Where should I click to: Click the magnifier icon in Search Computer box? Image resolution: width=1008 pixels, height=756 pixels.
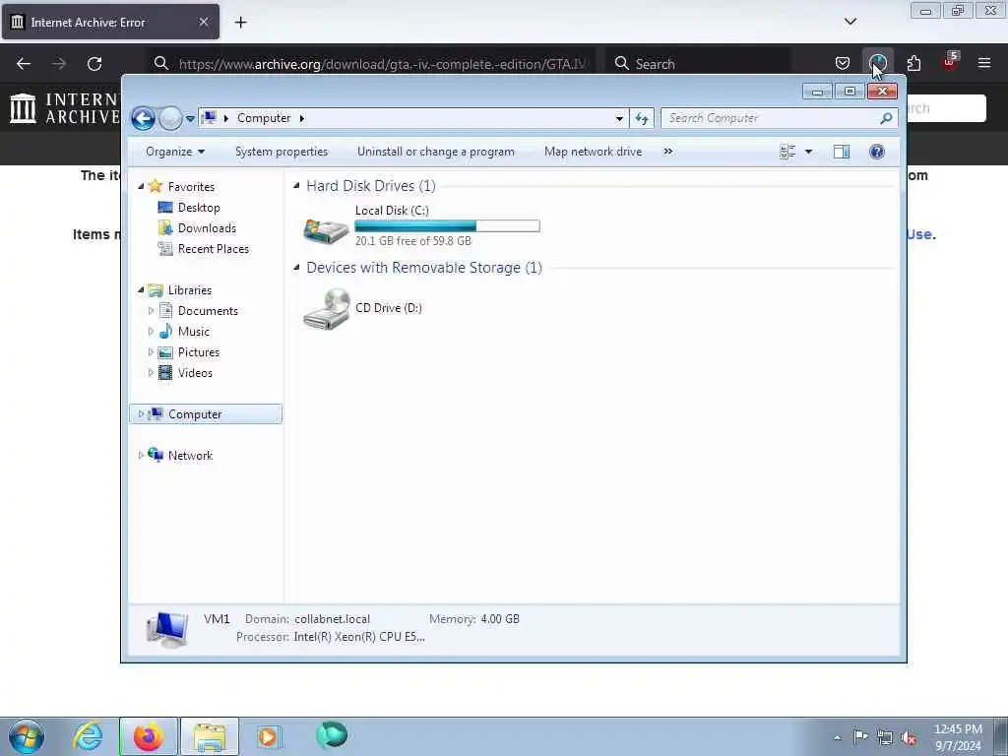click(887, 118)
